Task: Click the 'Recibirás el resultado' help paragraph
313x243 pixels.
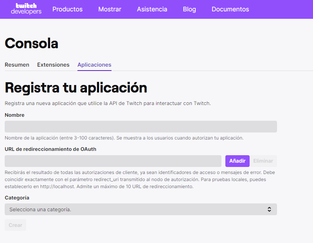Action: click(x=140, y=180)
